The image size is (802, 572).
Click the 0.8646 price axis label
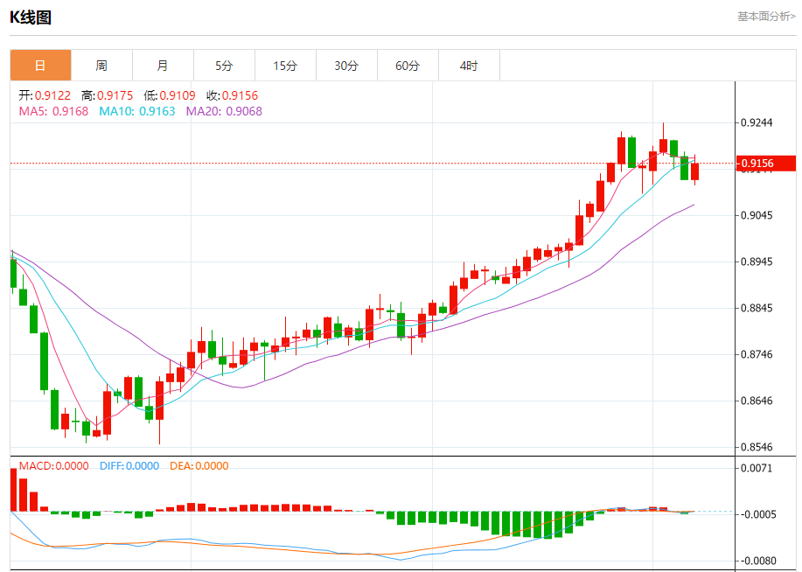tap(757, 401)
